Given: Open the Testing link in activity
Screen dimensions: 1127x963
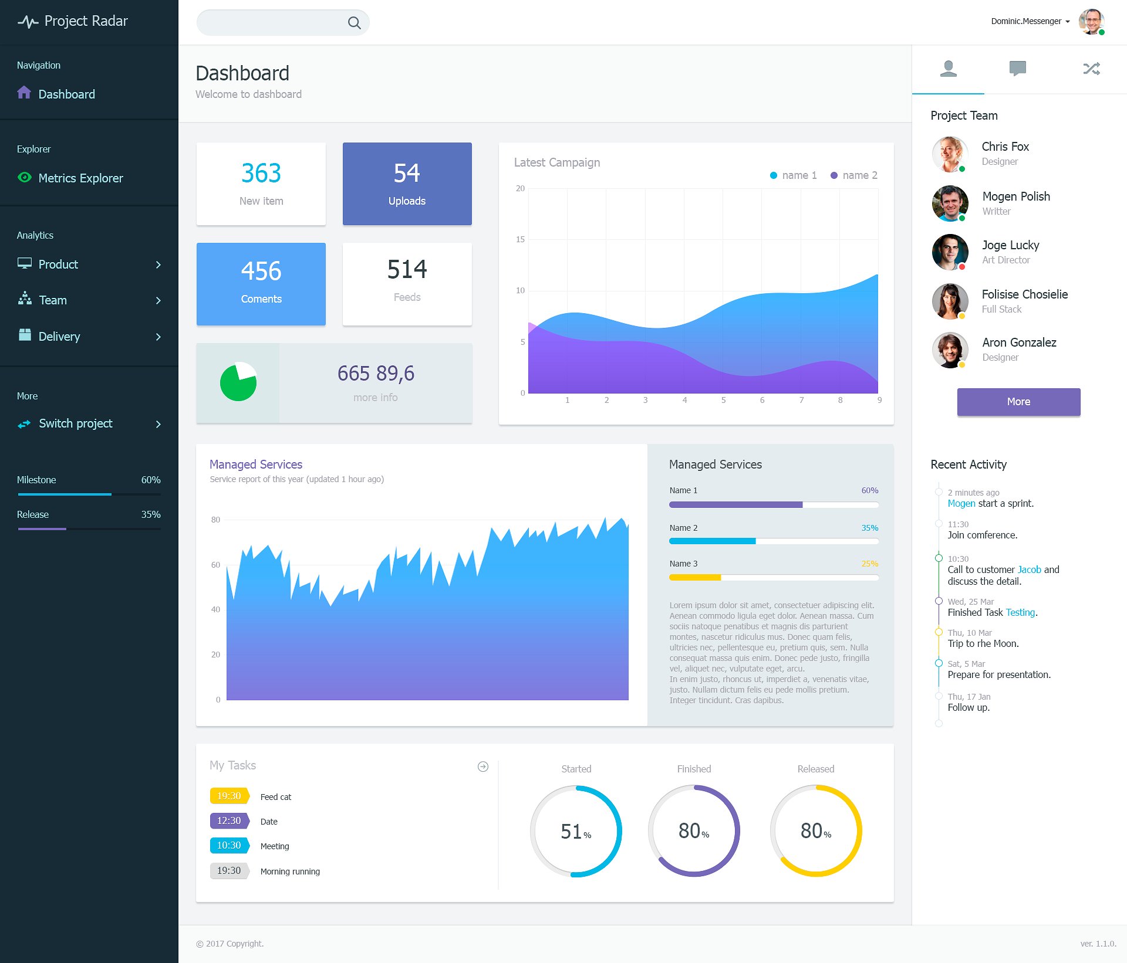Looking at the screenshot, I should coord(1020,612).
